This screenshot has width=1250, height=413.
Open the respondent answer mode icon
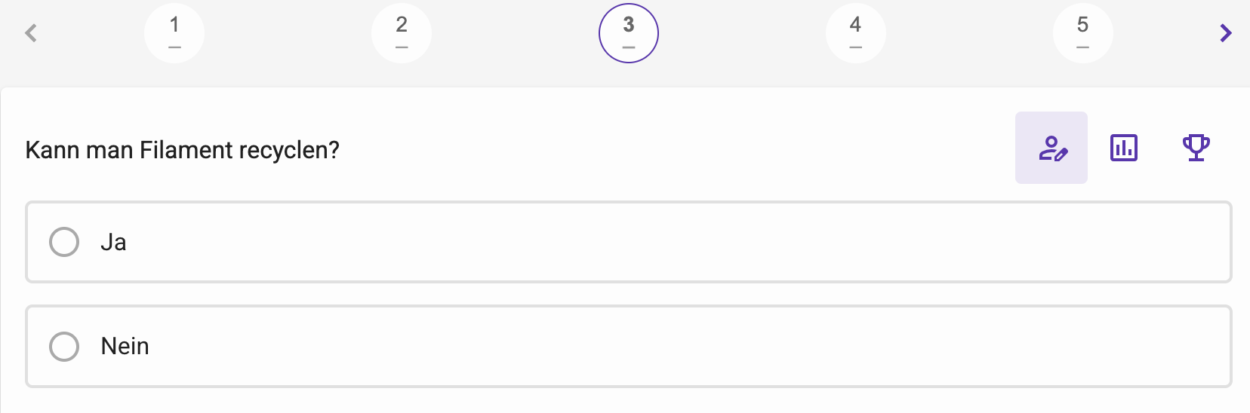coord(1051,148)
